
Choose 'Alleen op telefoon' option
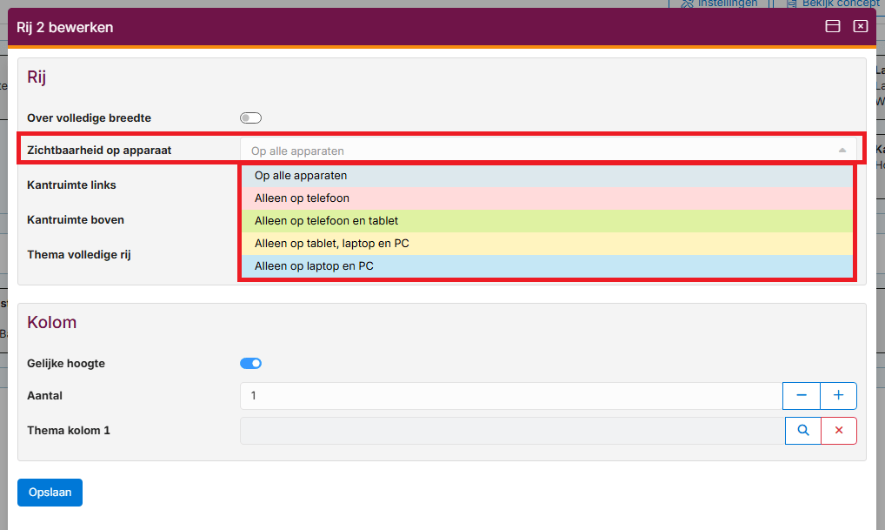(546, 198)
